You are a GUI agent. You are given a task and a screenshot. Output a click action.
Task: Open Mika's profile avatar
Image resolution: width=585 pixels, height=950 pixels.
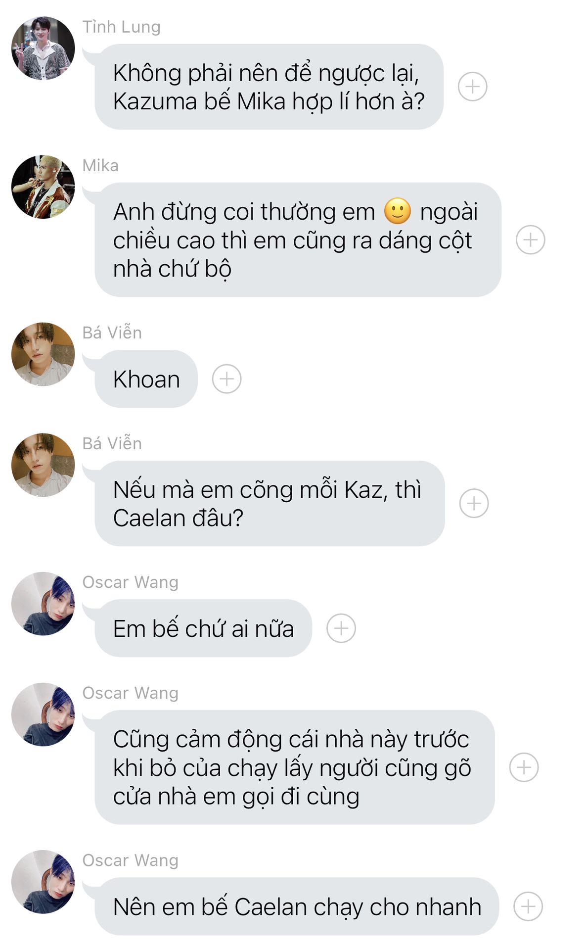(43, 187)
